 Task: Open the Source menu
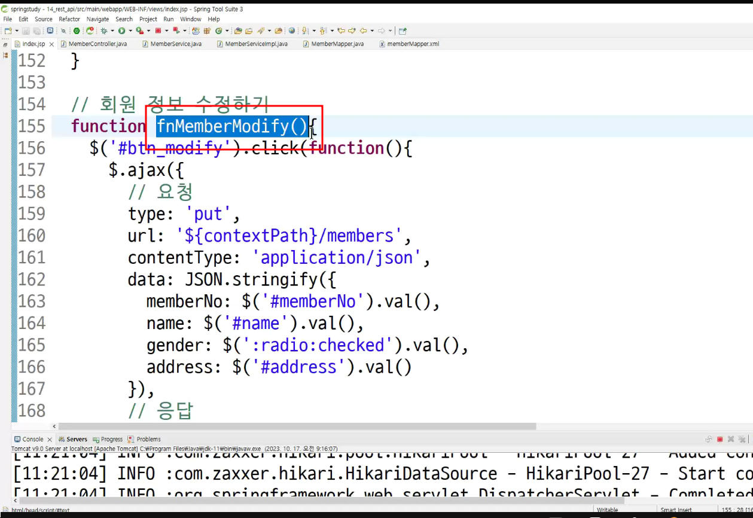click(44, 19)
